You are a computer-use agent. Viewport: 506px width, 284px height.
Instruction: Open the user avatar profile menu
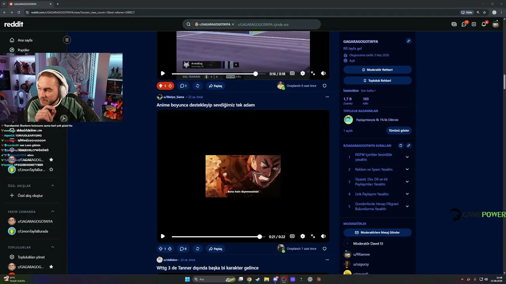pyautogui.click(x=495, y=24)
